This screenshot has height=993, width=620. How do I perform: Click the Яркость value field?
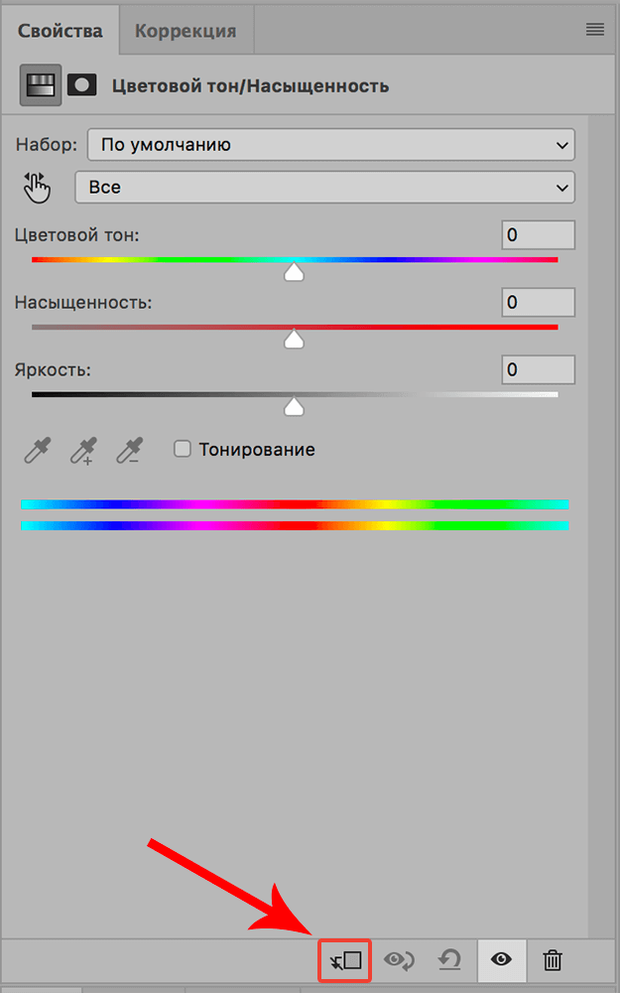(539, 369)
